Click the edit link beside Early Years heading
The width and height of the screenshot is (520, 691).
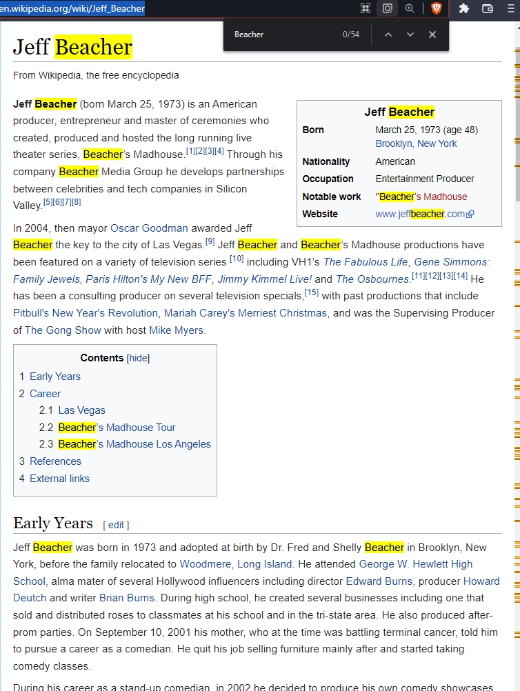(116, 525)
